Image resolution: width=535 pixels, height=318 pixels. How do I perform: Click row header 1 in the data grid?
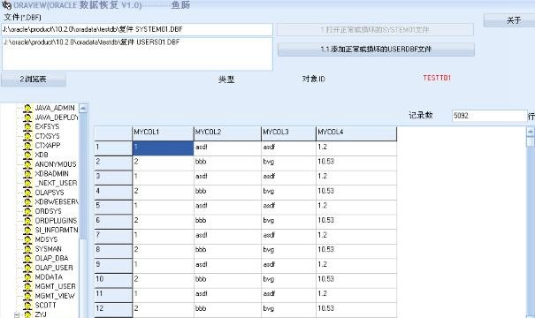click(113, 148)
